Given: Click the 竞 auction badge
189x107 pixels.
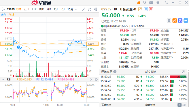Looking at the screenshot, I should (151, 9).
